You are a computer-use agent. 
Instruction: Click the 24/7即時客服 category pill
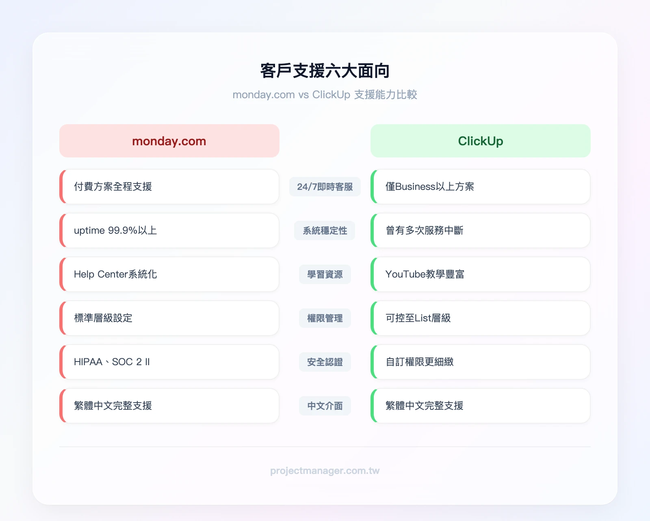click(x=325, y=187)
